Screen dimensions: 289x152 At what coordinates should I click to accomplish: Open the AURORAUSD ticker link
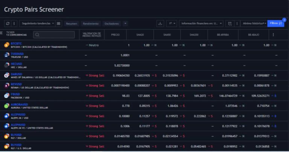point(19,105)
